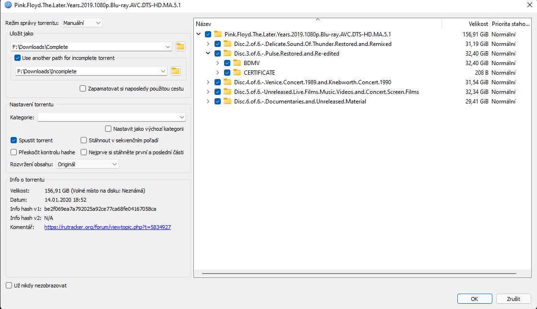Click root Pink.Floyd.The.Later.Years folder icon
Screen dimensions: 537x309
pos(218,34)
